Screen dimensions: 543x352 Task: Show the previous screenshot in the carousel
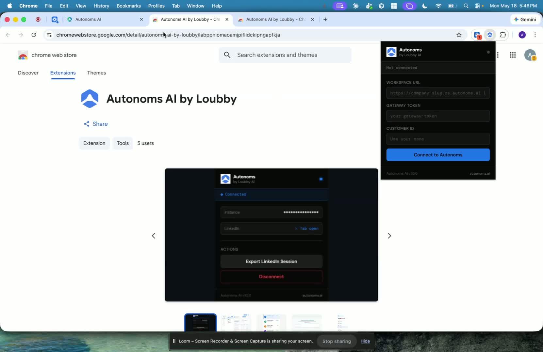click(154, 236)
